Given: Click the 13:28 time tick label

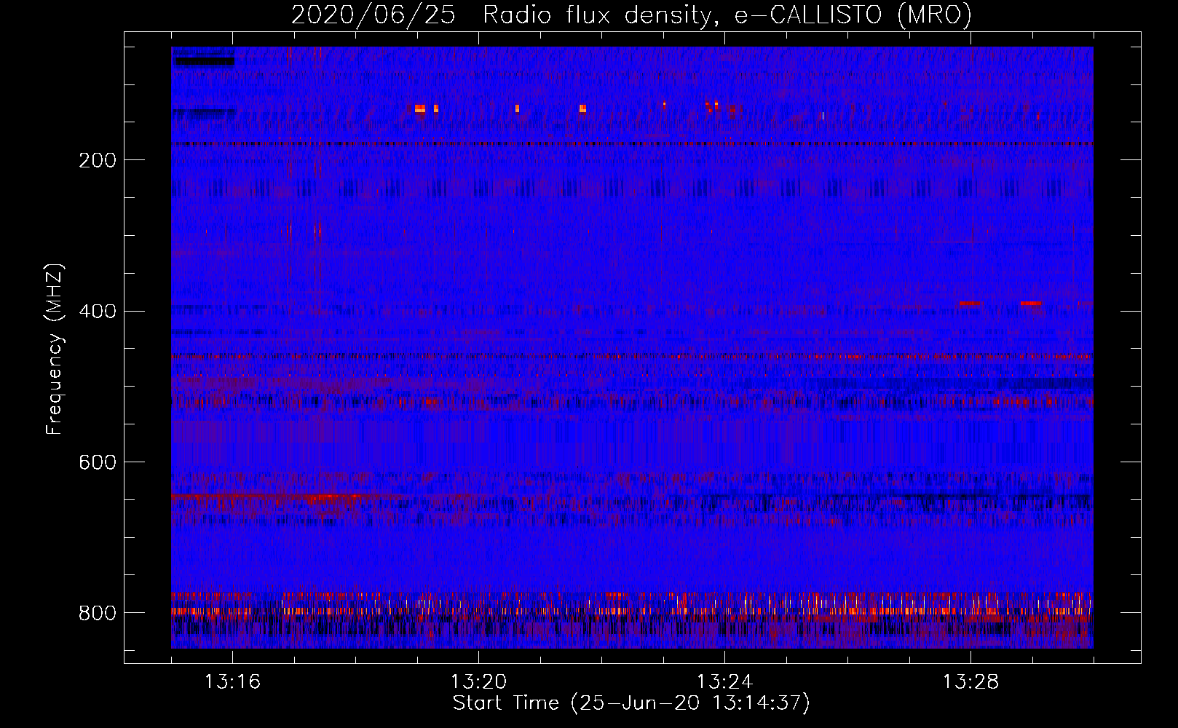Looking at the screenshot, I should click(x=971, y=682).
